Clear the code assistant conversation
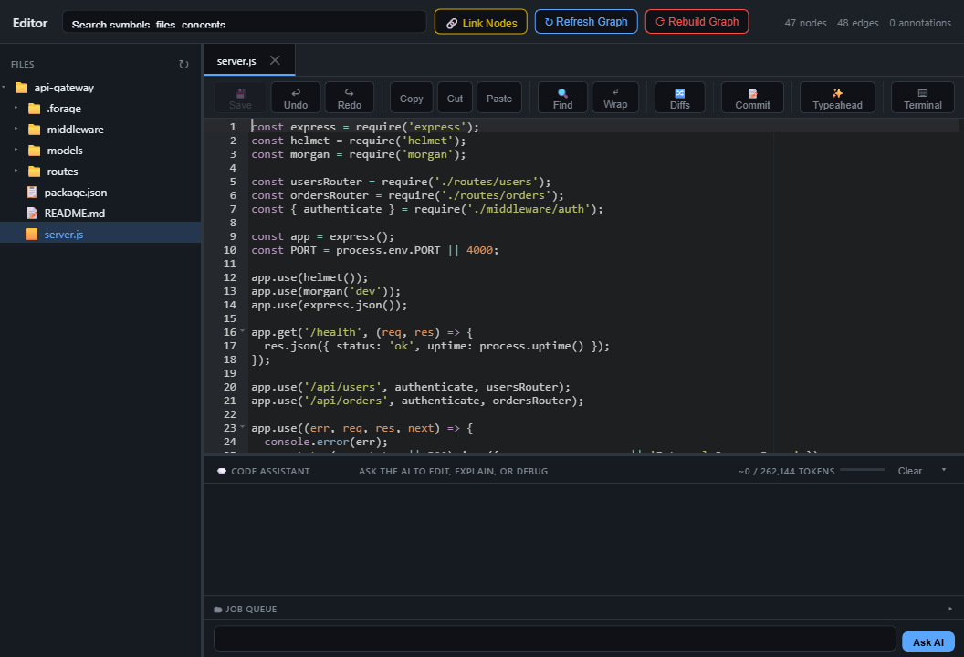This screenshot has width=964, height=657. (x=909, y=471)
